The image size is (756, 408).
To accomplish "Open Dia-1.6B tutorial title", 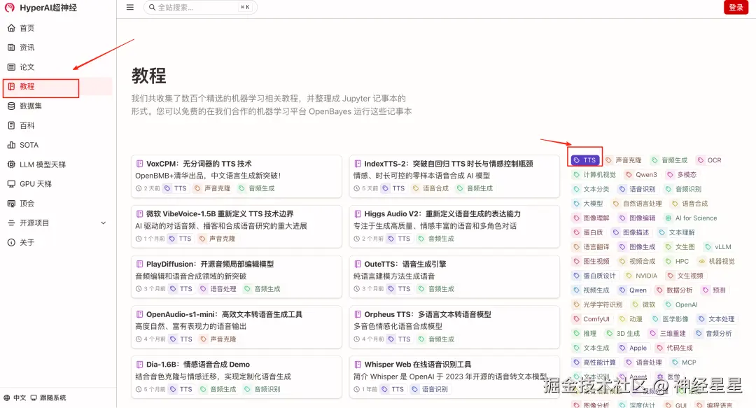I will coord(198,365).
